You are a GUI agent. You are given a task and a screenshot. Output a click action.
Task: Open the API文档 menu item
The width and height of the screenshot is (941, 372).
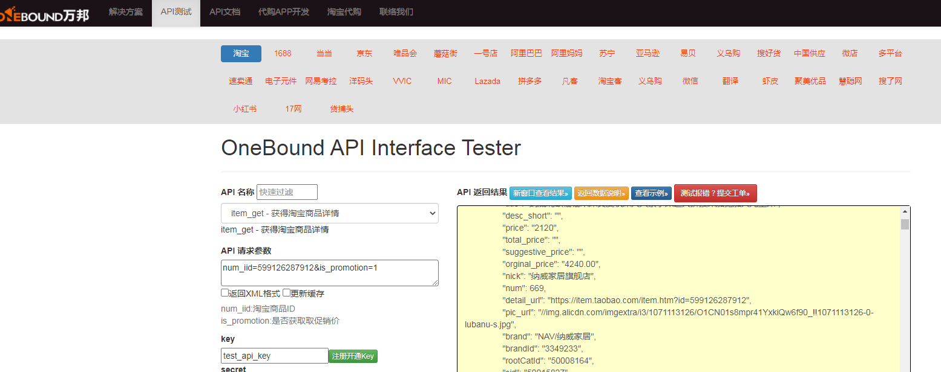tap(225, 12)
